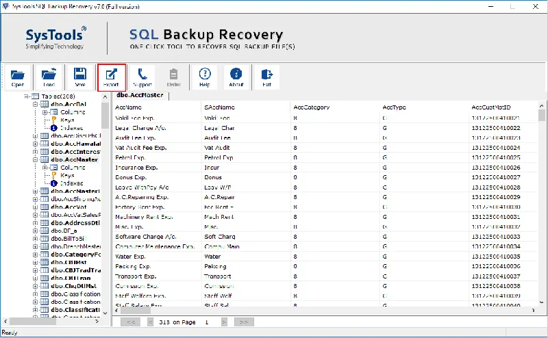Click the data grid vertical scroll up arrow
Viewport: 548px width, 338px height.
[542, 106]
